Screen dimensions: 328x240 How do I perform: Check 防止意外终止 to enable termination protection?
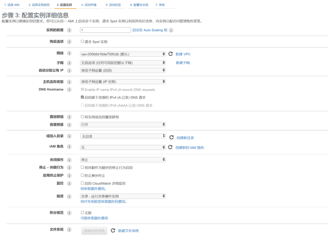click(82, 175)
